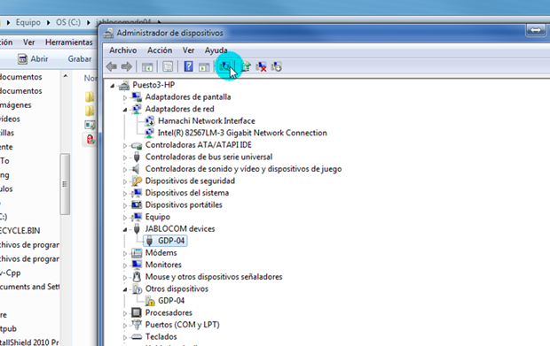Click the warning icon of GDP-04 under Otros dispositivos
This screenshot has width=550, height=346.
[150, 301]
